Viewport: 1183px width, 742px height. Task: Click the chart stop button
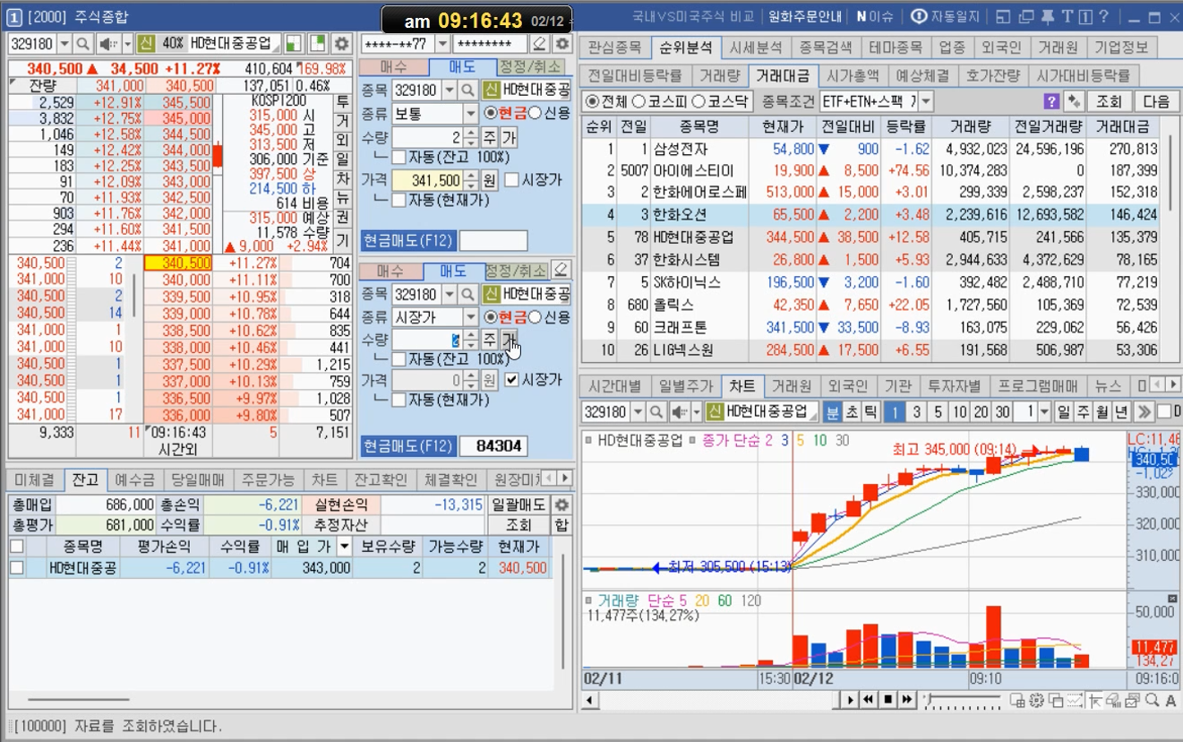[887, 699]
